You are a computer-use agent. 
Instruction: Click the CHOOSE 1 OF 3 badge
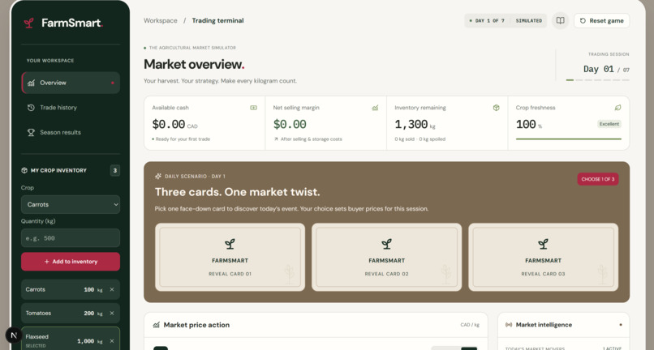tap(598, 179)
